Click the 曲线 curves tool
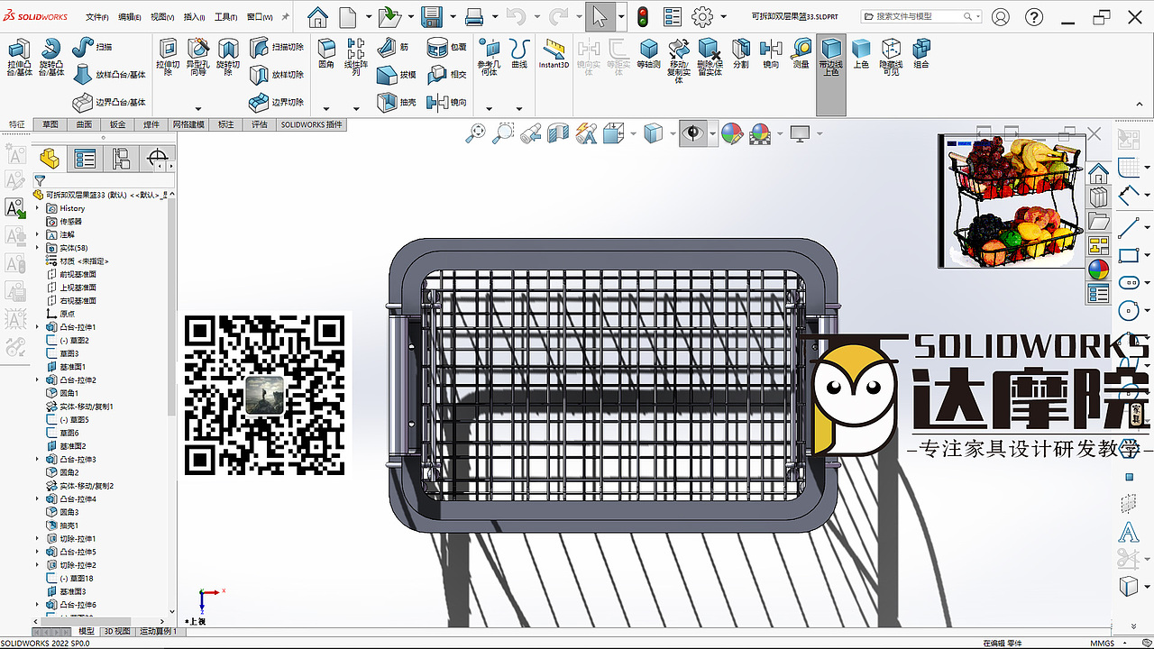Image resolution: width=1154 pixels, height=649 pixels. (518, 53)
